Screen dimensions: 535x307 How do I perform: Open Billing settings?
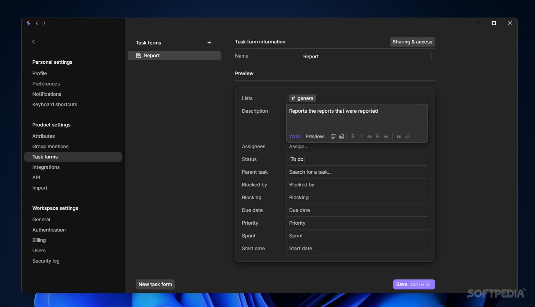point(39,240)
